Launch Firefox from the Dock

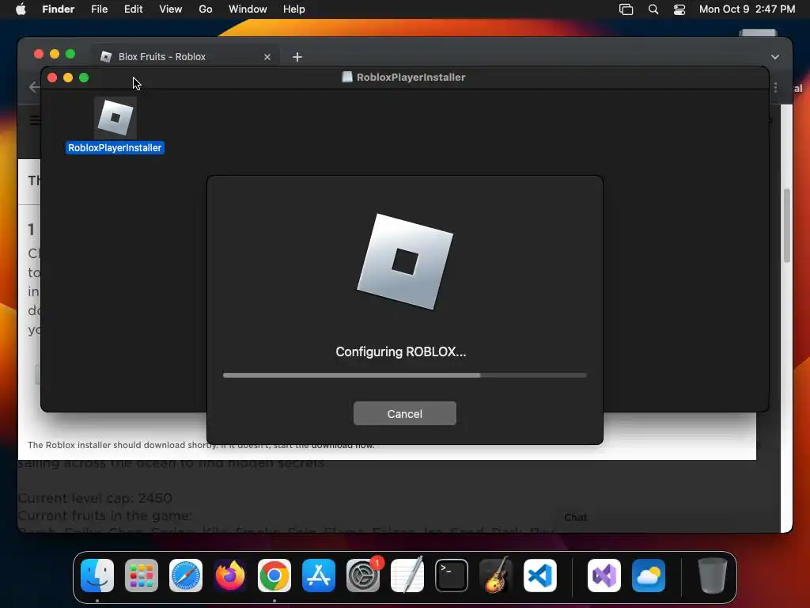[x=230, y=576]
